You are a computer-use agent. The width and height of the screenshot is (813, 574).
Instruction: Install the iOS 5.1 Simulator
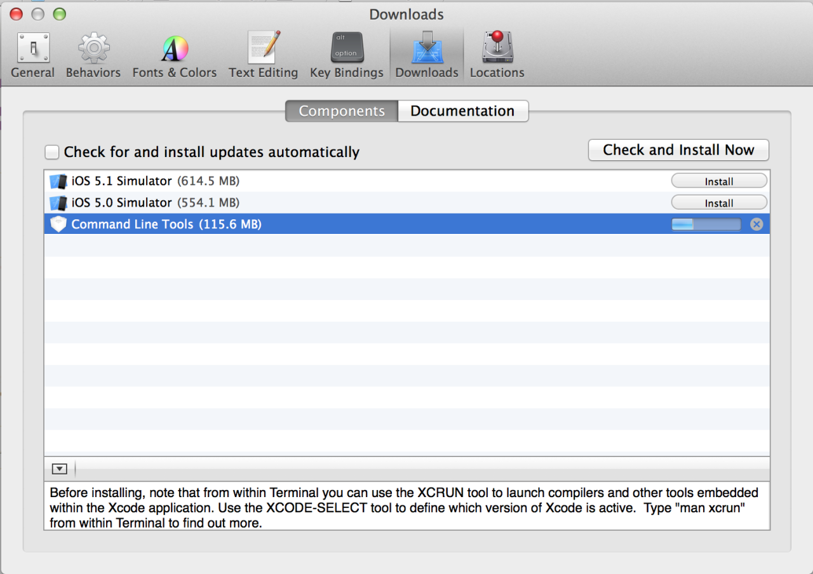[719, 182]
